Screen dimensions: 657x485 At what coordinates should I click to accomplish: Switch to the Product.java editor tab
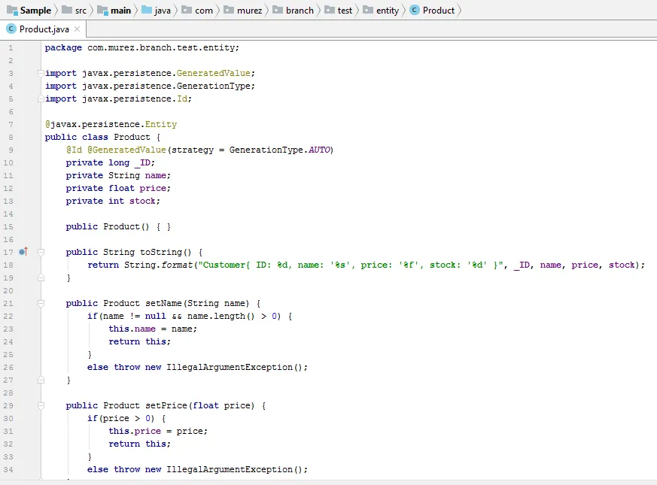pos(44,29)
